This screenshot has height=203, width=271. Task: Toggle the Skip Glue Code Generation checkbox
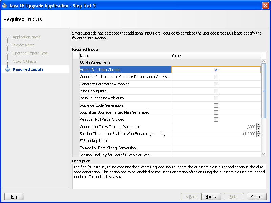coord(216,105)
